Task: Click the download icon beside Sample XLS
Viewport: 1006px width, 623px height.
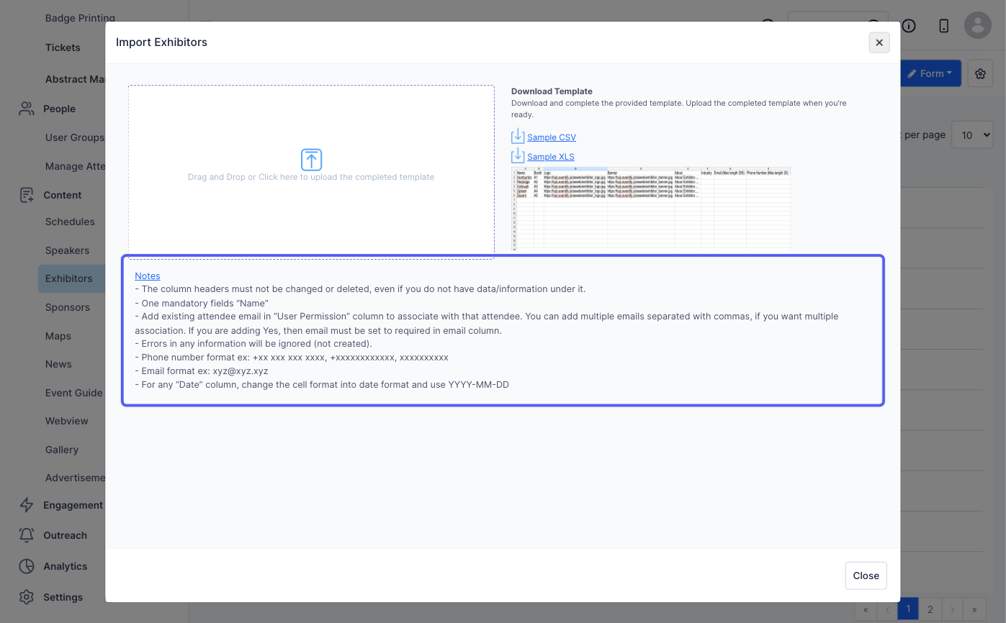Action: 518,155
